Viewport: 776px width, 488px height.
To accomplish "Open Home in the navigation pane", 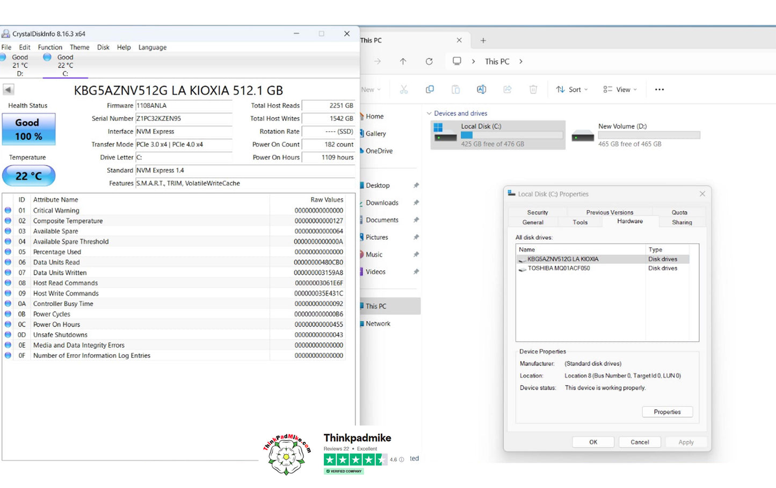I will point(374,116).
